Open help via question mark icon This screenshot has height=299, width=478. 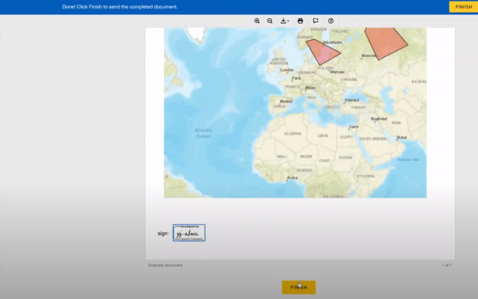pyautogui.click(x=331, y=21)
